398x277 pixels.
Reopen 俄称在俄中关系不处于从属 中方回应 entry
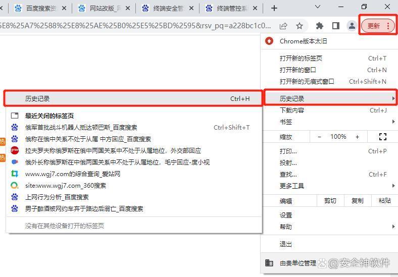click(134, 139)
